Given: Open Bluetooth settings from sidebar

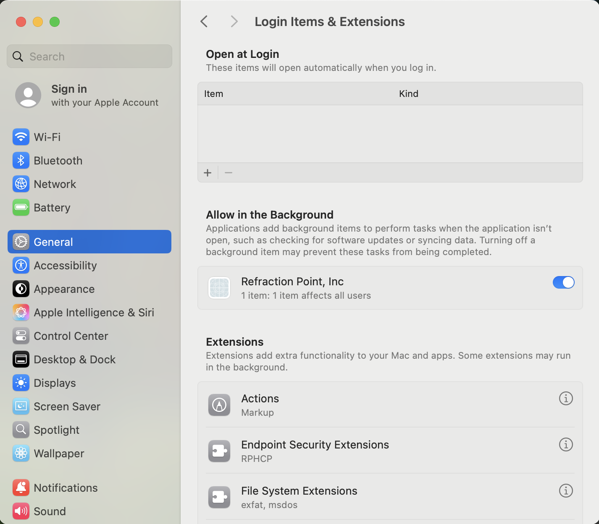Looking at the screenshot, I should pyautogui.click(x=58, y=161).
